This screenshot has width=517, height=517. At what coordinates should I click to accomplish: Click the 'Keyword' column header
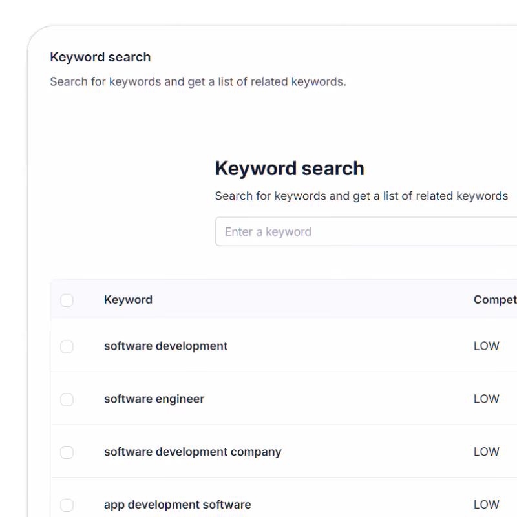tap(128, 300)
